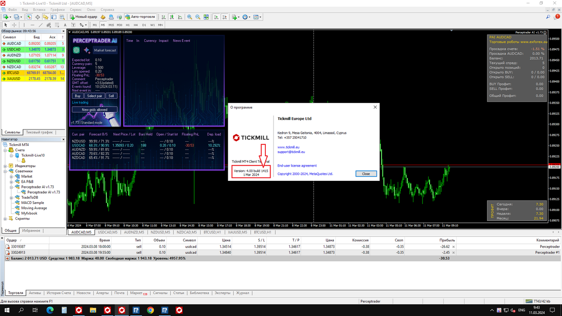Expand the Индикаторы tree node

coord(5,166)
